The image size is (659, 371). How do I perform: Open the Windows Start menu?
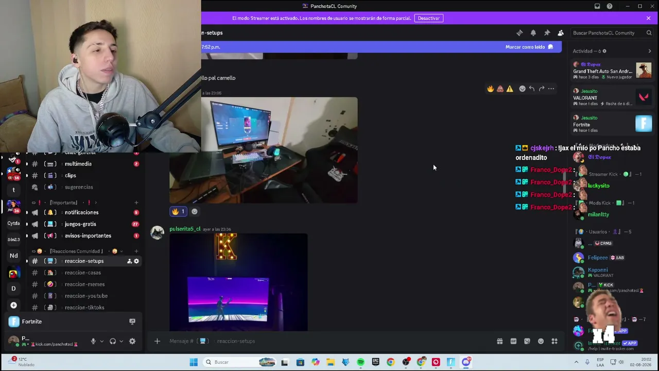tap(194, 362)
